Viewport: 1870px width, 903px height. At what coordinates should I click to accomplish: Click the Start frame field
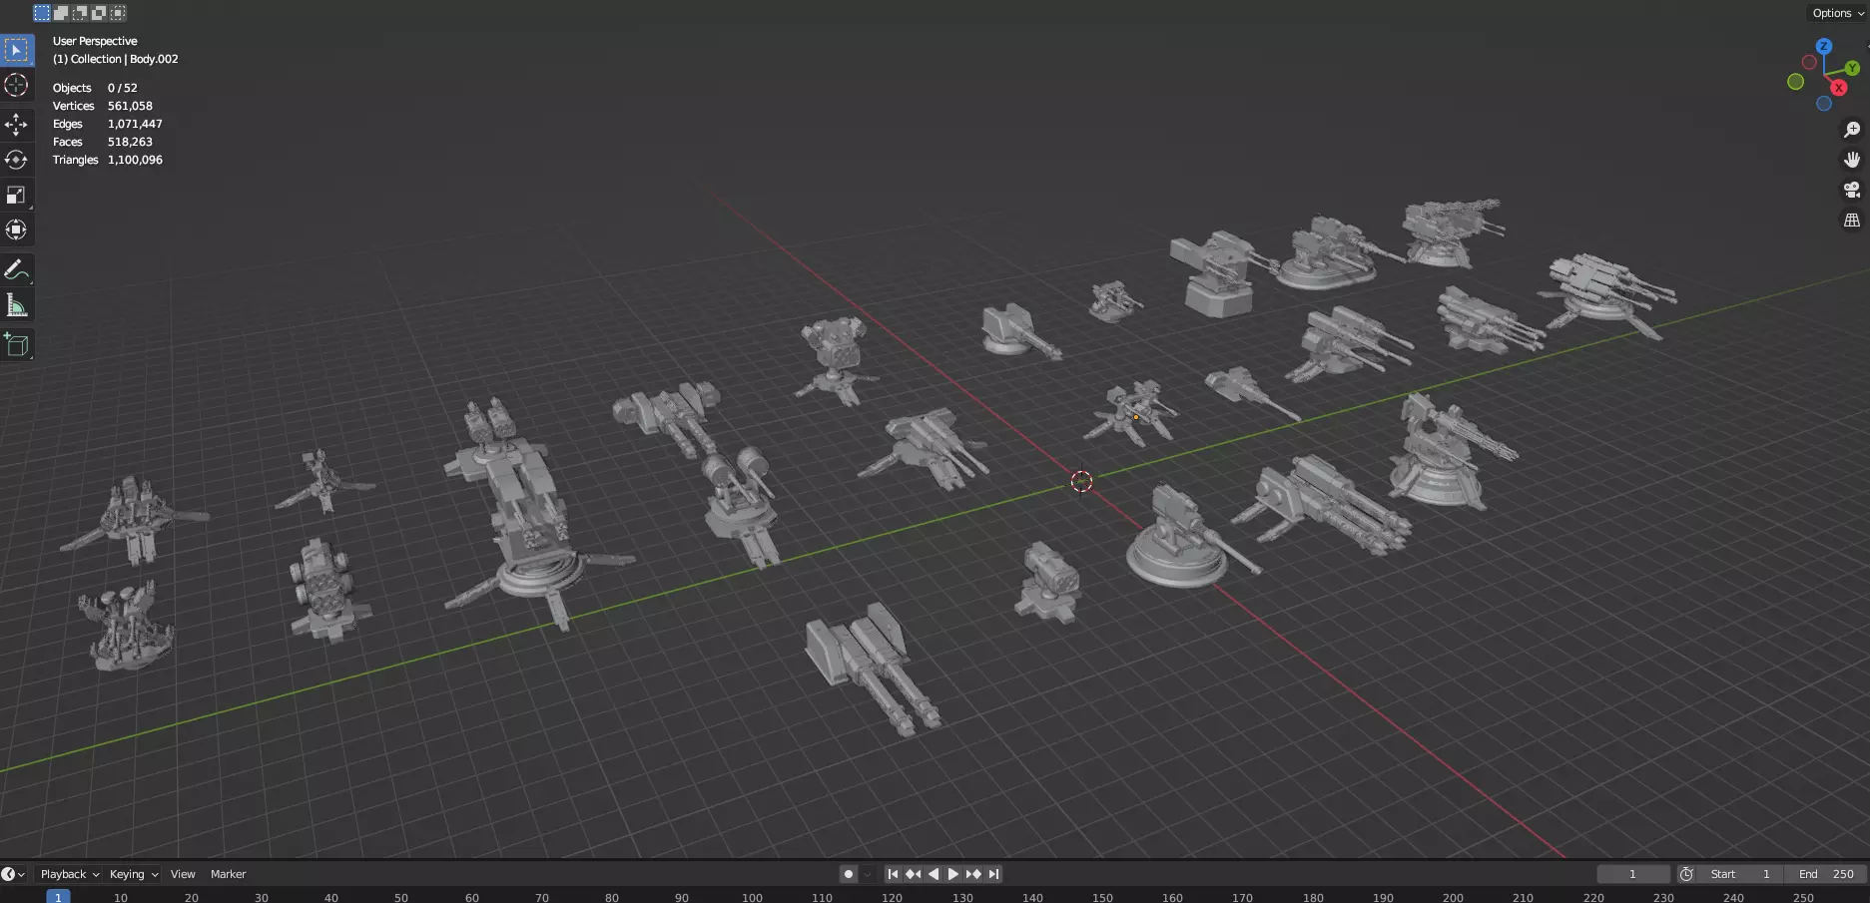(1740, 874)
